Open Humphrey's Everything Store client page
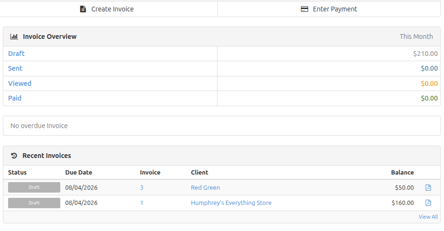Screen dimensions: 444x231 click(231, 203)
